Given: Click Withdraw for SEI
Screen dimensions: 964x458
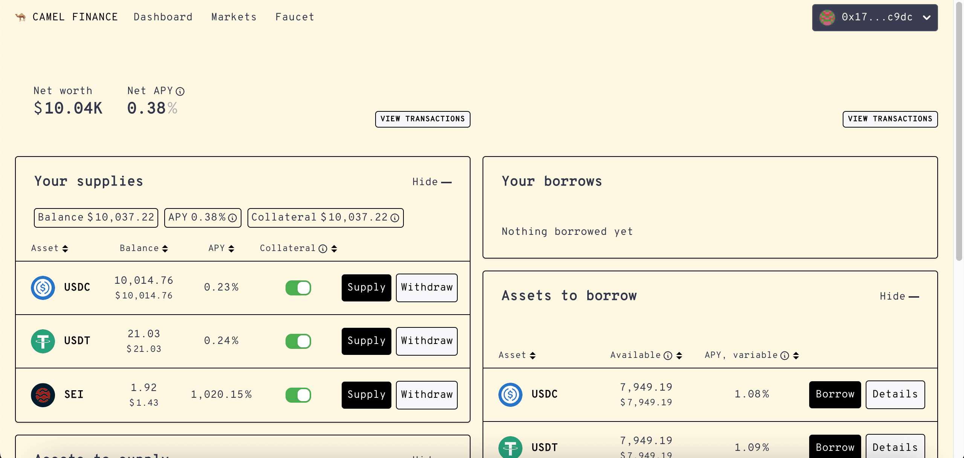Looking at the screenshot, I should (427, 395).
